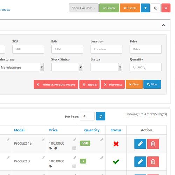This screenshot has width=175, height=175.
Task: Click the orange Clear button
Action: coord(134,84)
